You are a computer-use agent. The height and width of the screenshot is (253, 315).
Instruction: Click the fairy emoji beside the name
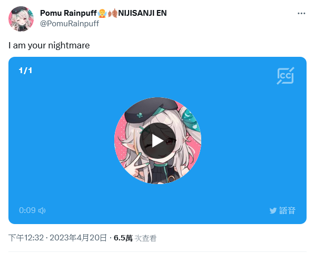(102, 13)
